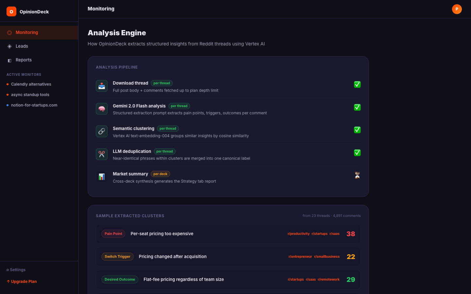
Task: Select the Calendly alternatives monitor
Action: [x=31, y=84]
